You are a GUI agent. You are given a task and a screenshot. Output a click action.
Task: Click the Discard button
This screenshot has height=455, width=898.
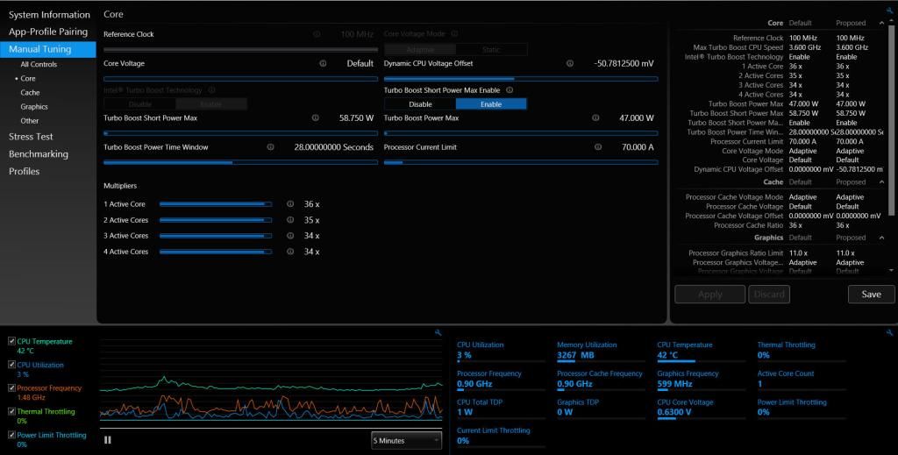coord(769,295)
